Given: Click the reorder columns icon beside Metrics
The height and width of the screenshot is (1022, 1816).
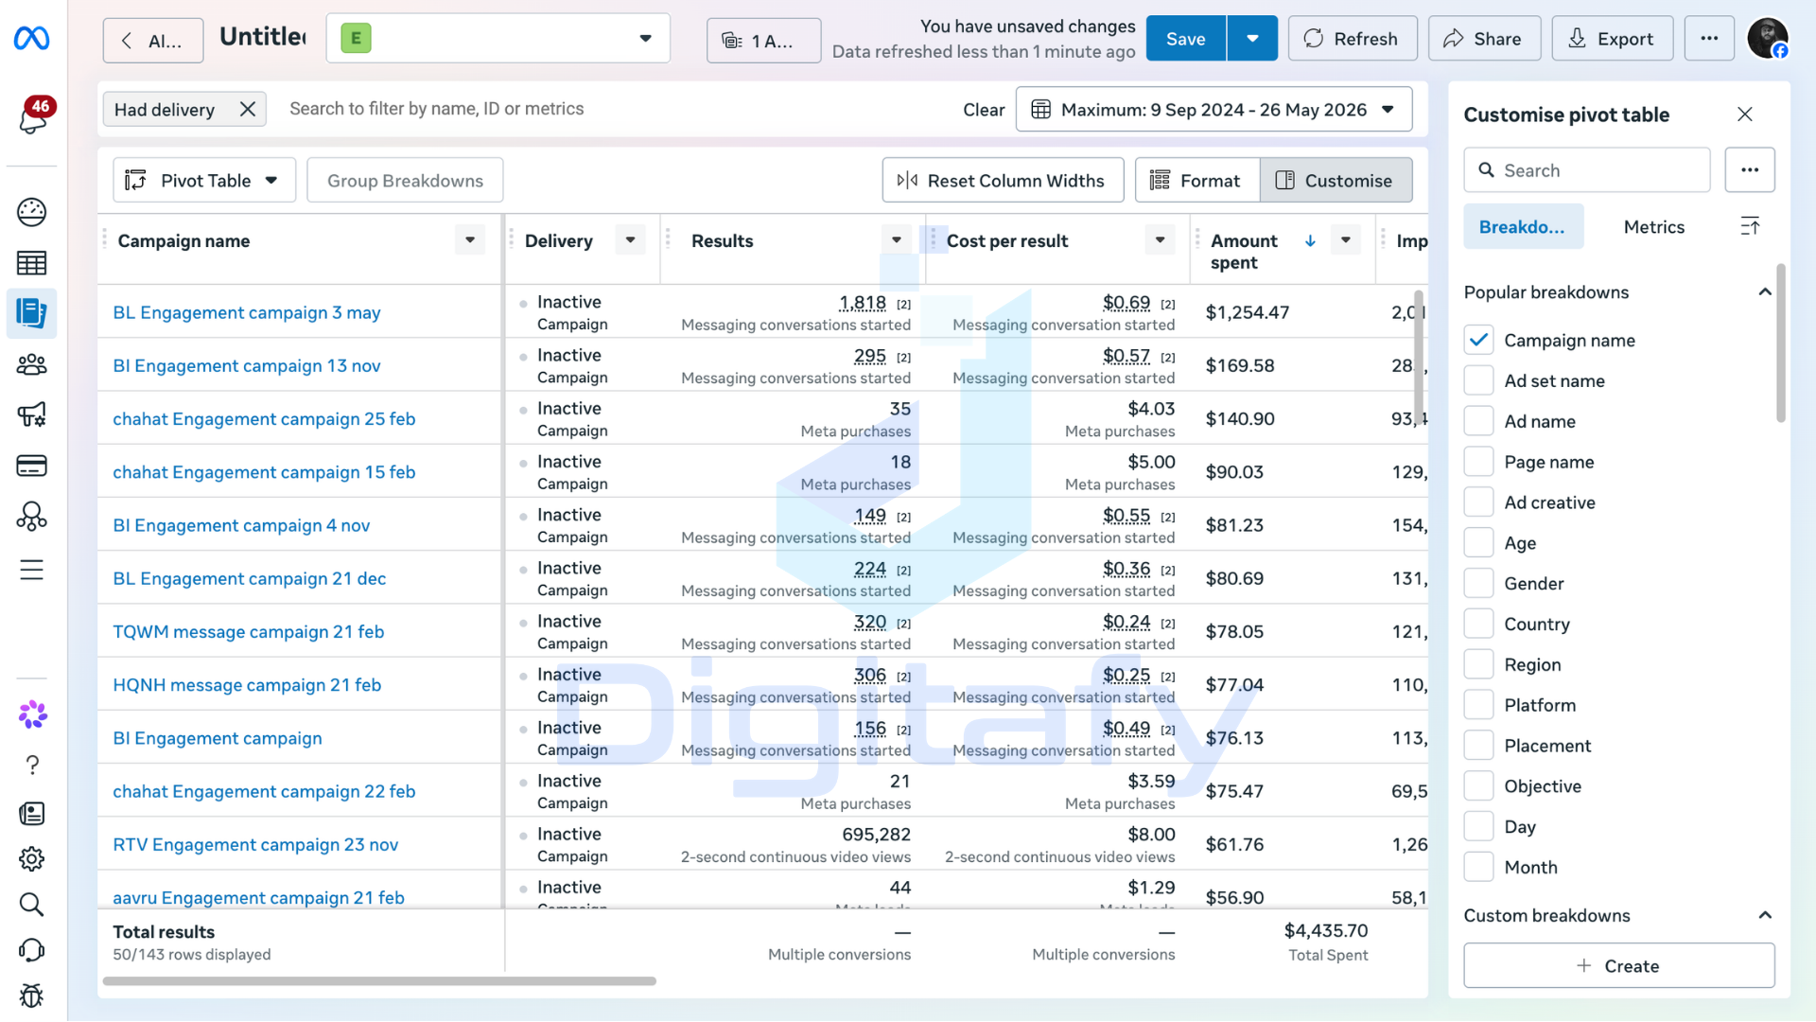Looking at the screenshot, I should (x=1750, y=226).
